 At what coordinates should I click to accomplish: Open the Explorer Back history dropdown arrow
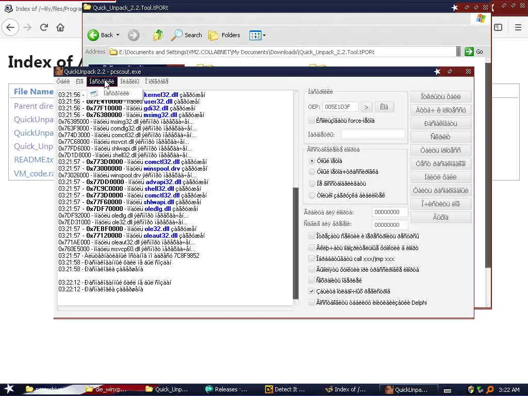click(x=118, y=35)
